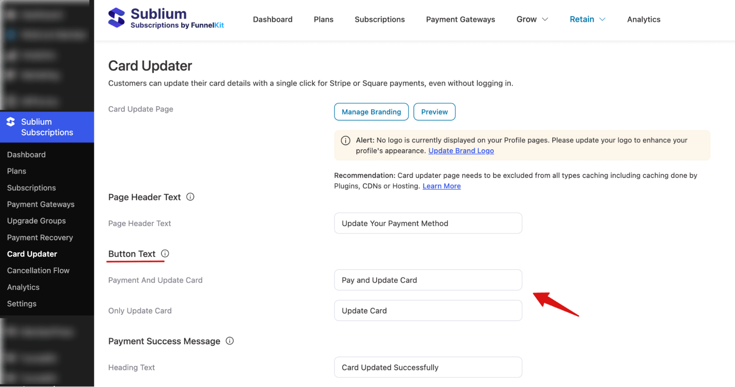Click the Learn More caching link
The image size is (735, 387).
[x=442, y=186]
